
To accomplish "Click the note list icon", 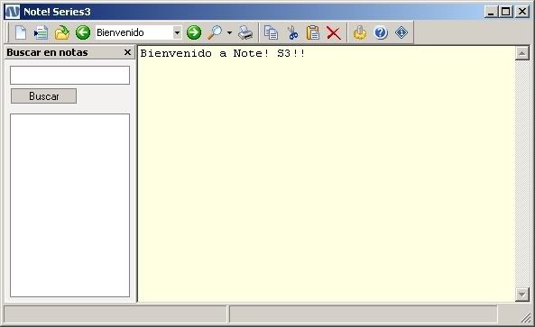I will click(41, 32).
